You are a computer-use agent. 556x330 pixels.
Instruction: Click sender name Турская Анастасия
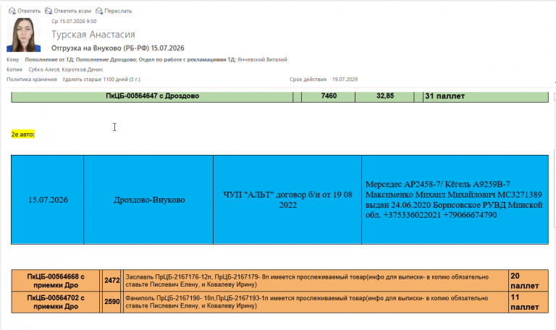(x=93, y=35)
